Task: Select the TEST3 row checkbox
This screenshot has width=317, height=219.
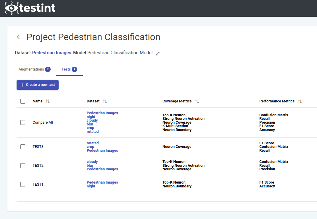Action: tap(23, 147)
